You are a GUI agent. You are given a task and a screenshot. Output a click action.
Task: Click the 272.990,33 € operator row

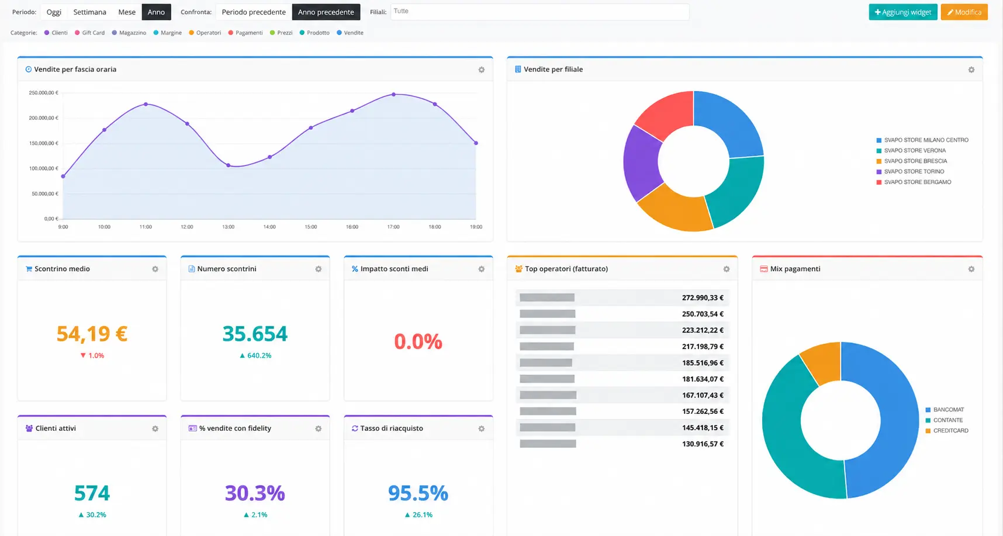click(x=622, y=298)
